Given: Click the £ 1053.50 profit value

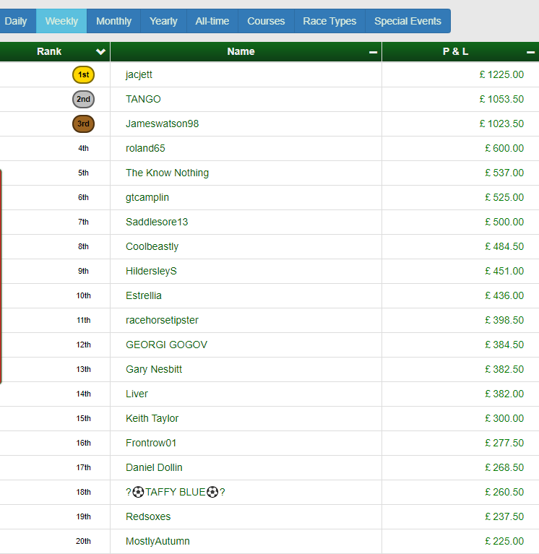Looking at the screenshot, I should [x=501, y=99].
